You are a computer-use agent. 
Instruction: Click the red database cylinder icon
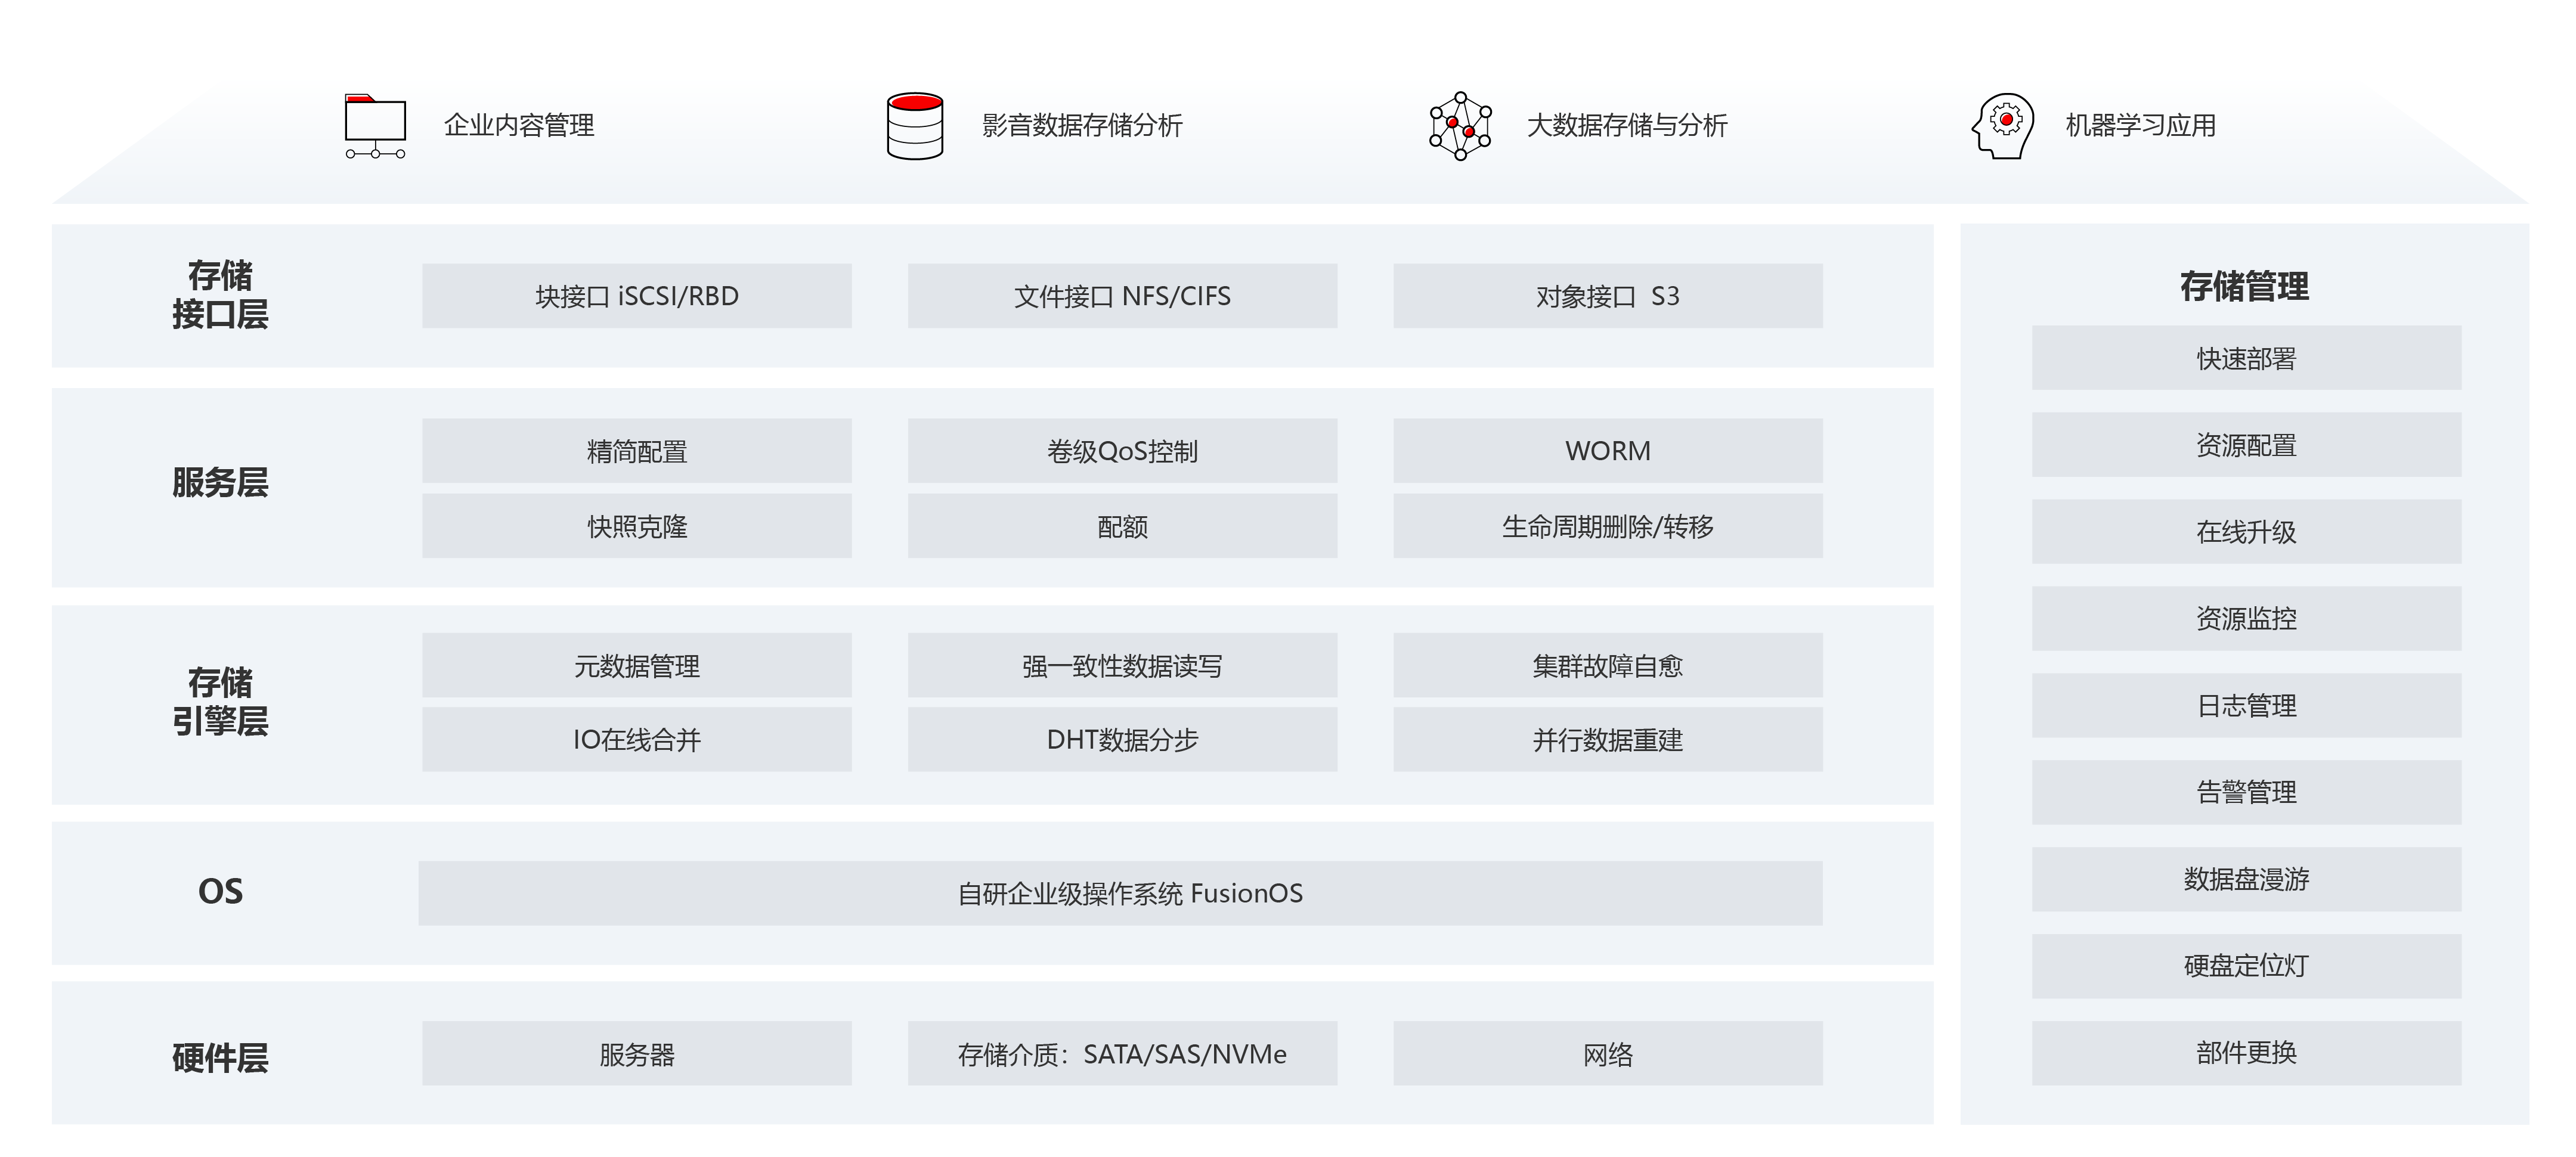pyautogui.click(x=915, y=126)
